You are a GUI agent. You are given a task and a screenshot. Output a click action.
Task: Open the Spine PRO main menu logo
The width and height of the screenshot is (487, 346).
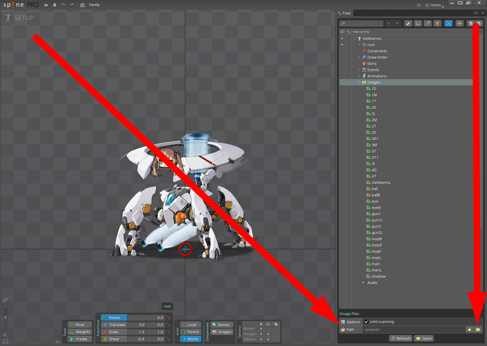click(21, 5)
